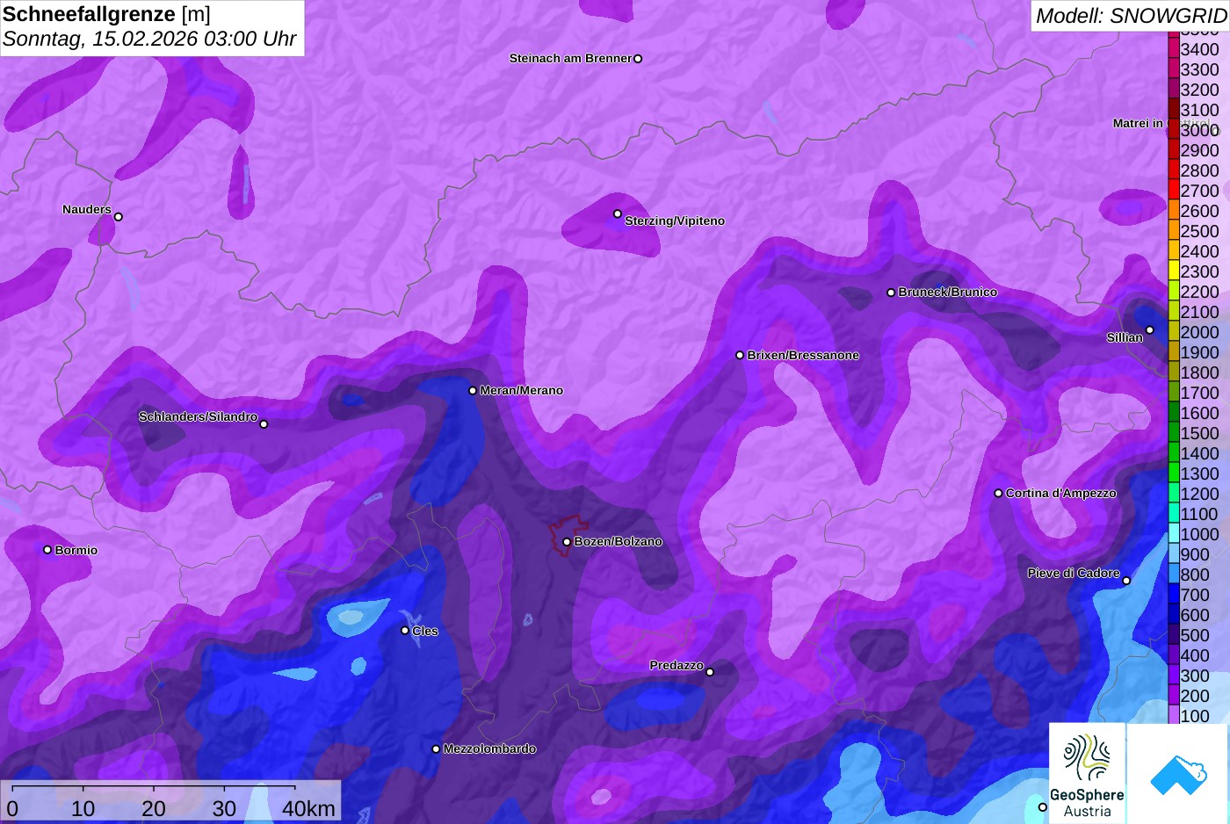Click the Cortina d'Ampezzo text label

click(1061, 494)
